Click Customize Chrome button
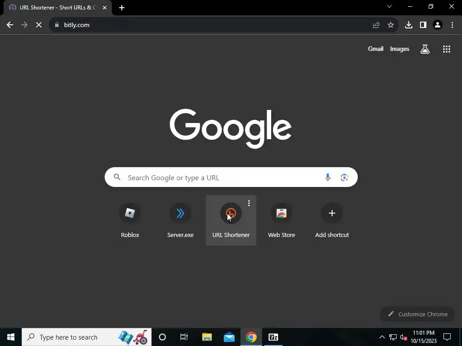The width and height of the screenshot is (462, 346). [418, 314]
